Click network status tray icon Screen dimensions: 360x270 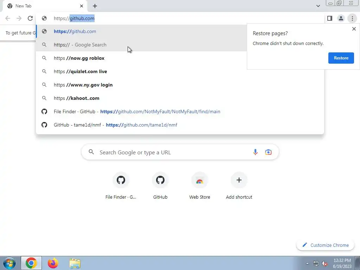pyautogui.click(x=316, y=263)
